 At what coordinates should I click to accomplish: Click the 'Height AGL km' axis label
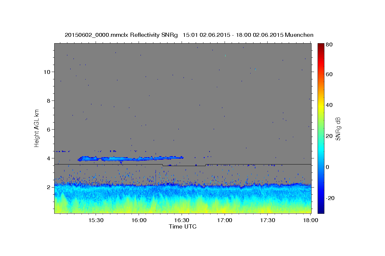click(37, 128)
